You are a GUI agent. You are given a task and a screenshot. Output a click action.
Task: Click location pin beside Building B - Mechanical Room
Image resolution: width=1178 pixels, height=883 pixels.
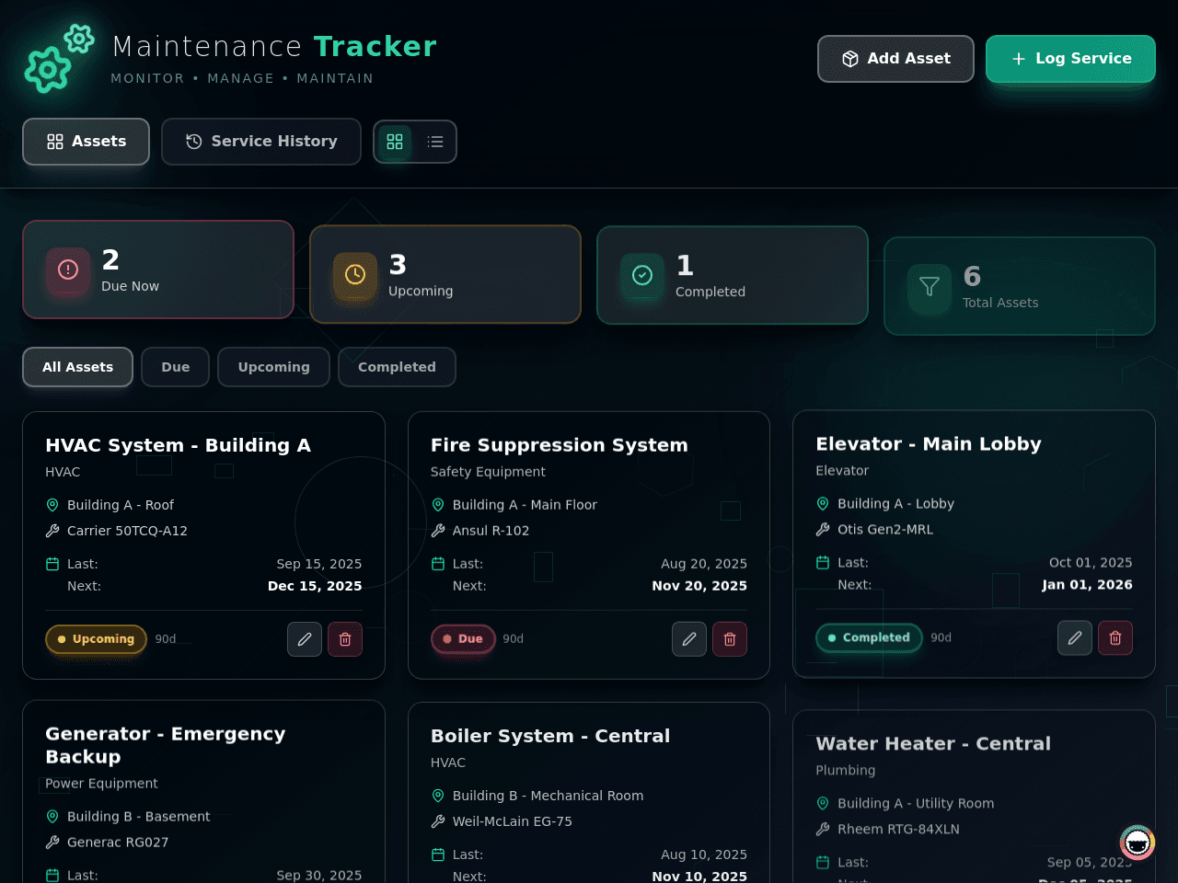click(438, 796)
